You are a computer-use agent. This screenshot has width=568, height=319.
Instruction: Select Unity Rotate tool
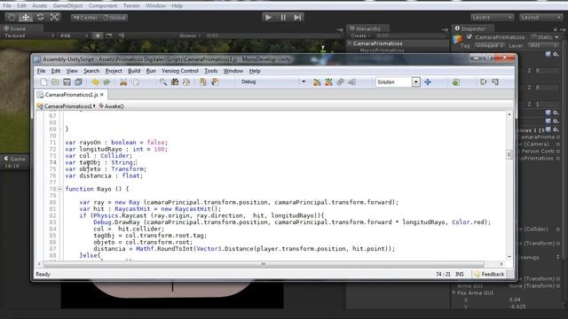coord(40,17)
